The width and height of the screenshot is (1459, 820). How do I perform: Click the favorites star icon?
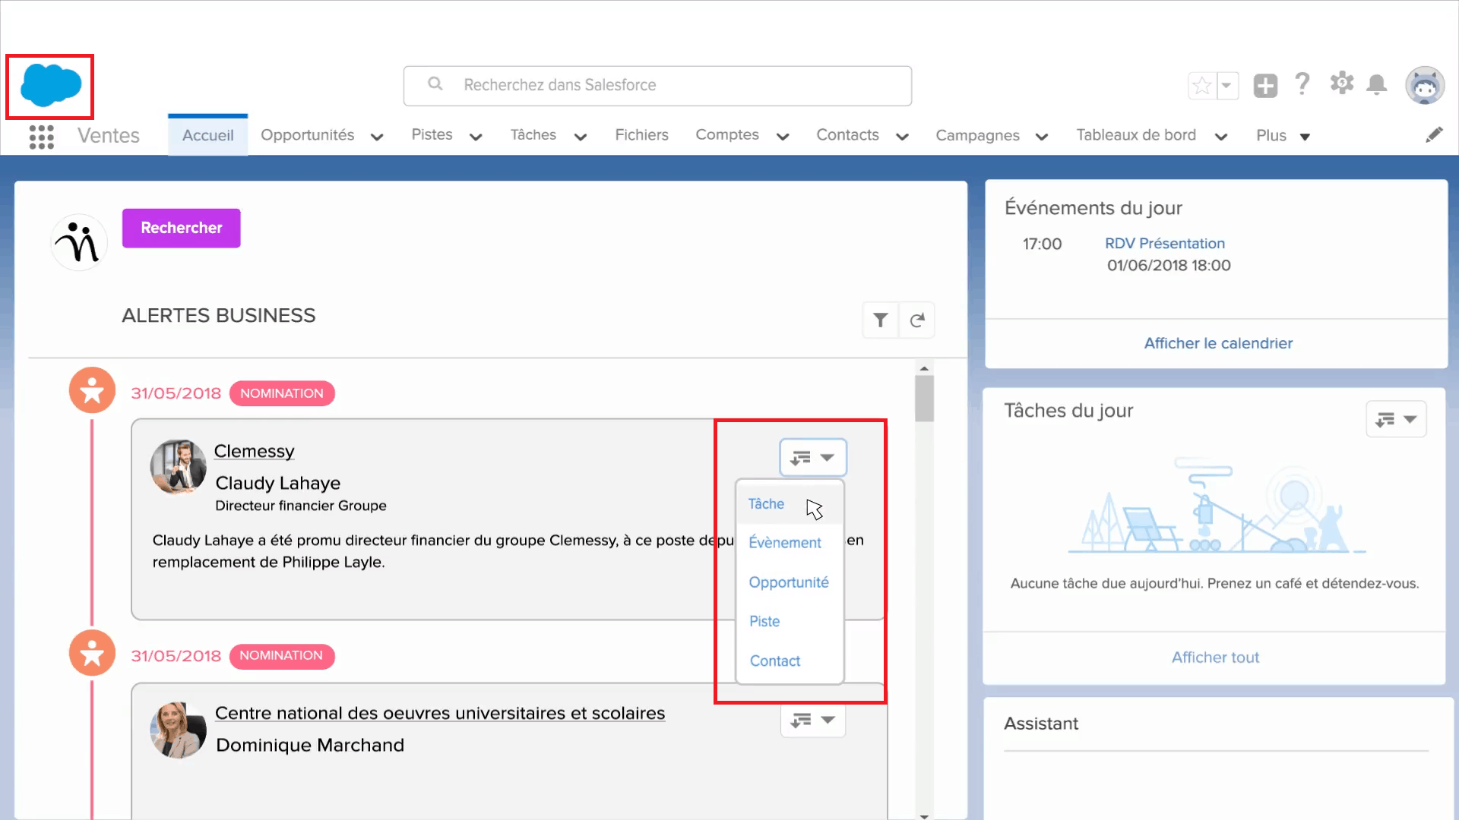tap(1202, 86)
